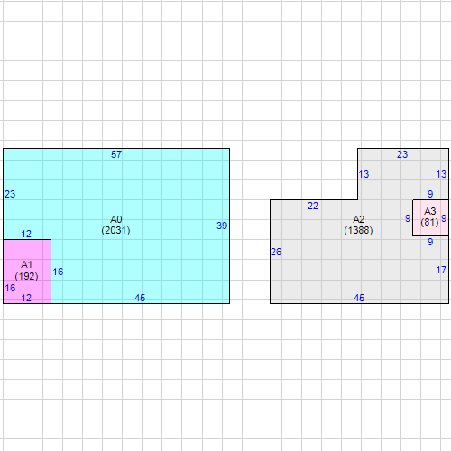
Task: Click the 26 dimension on A2's left edge
Action: (x=276, y=252)
